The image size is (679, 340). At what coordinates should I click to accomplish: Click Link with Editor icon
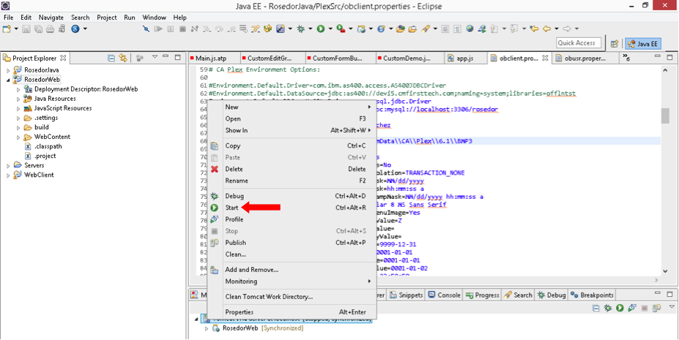click(123, 58)
